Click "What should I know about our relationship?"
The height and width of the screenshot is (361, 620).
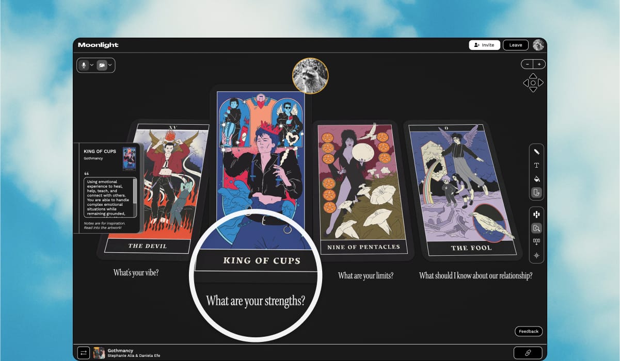point(475,275)
